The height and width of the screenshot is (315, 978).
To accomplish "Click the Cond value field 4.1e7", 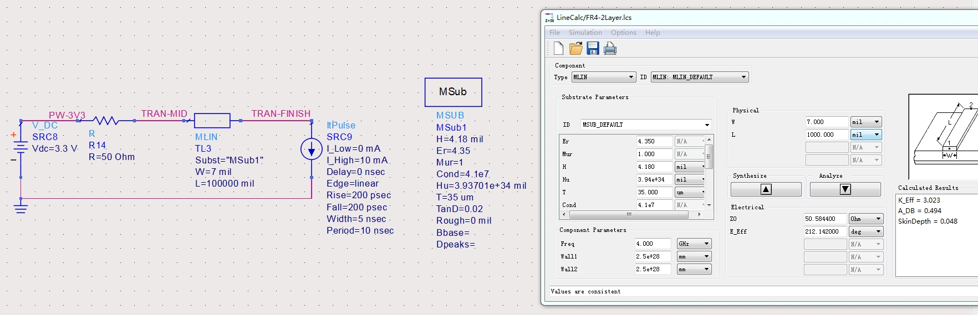I will pyautogui.click(x=654, y=205).
